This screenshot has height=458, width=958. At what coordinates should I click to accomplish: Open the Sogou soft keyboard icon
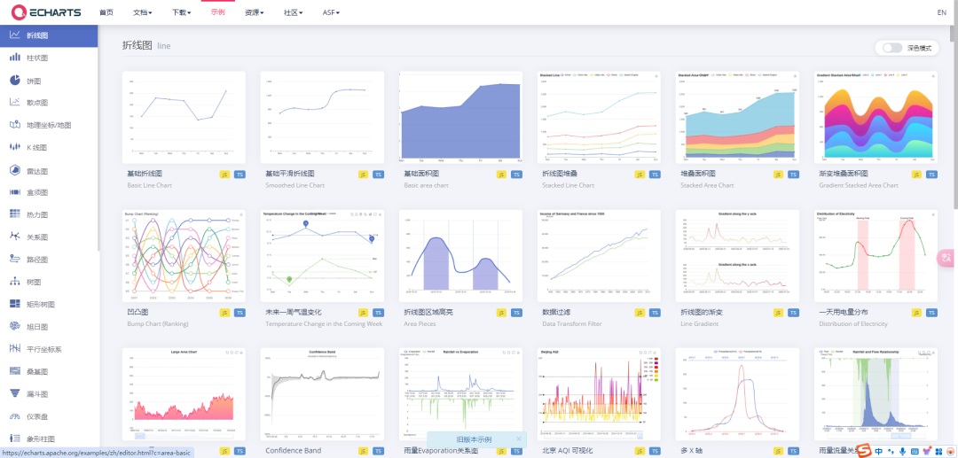point(914,451)
